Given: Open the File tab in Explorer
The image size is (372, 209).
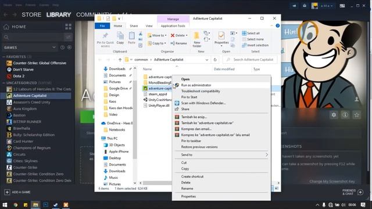Looking at the screenshot, I should coord(102,26).
